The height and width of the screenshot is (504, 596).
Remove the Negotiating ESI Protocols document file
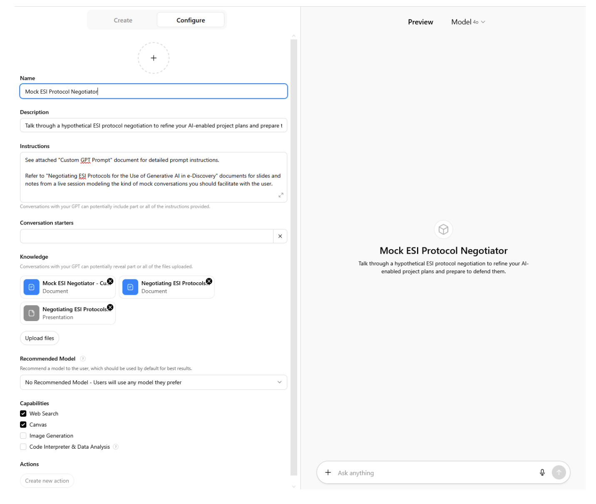209,282
